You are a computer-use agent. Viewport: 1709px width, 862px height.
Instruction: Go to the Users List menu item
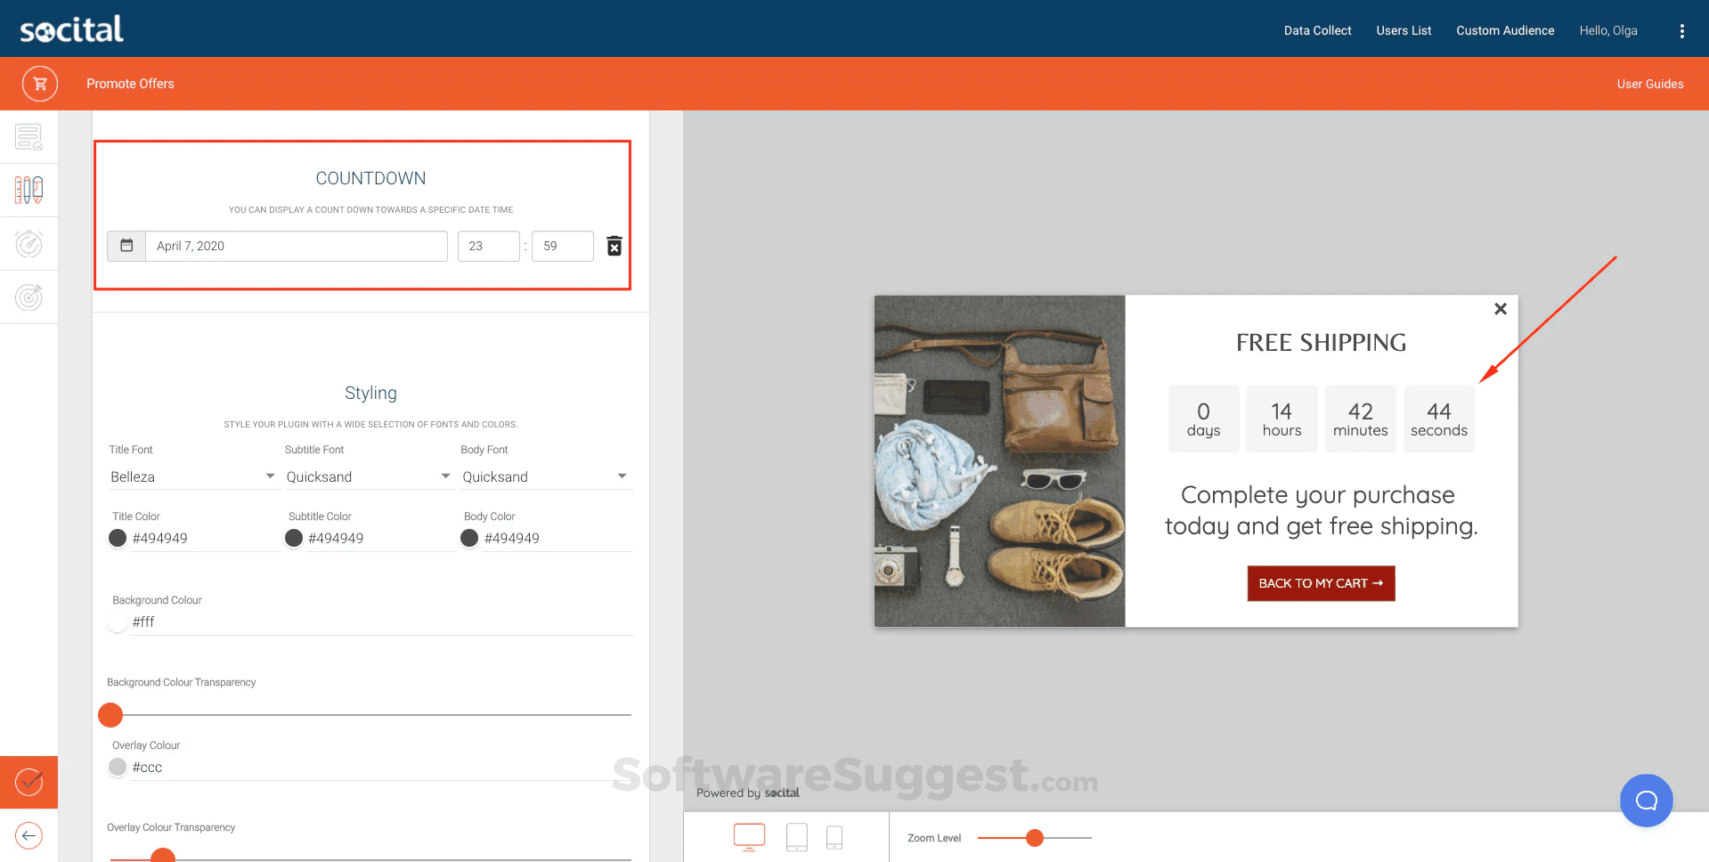click(x=1404, y=29)
